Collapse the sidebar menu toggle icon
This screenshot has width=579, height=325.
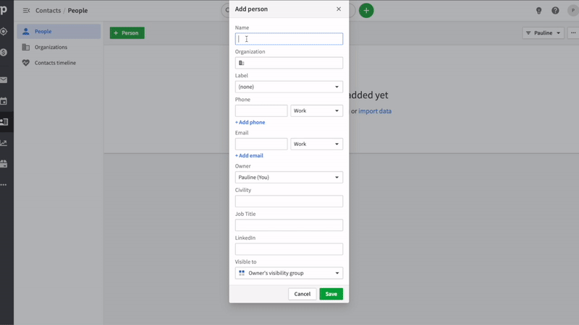click(26, 11)
